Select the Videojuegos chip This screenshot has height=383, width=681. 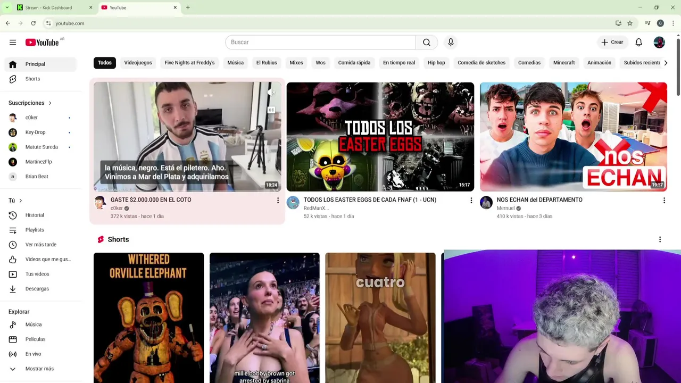coord(138,63)
